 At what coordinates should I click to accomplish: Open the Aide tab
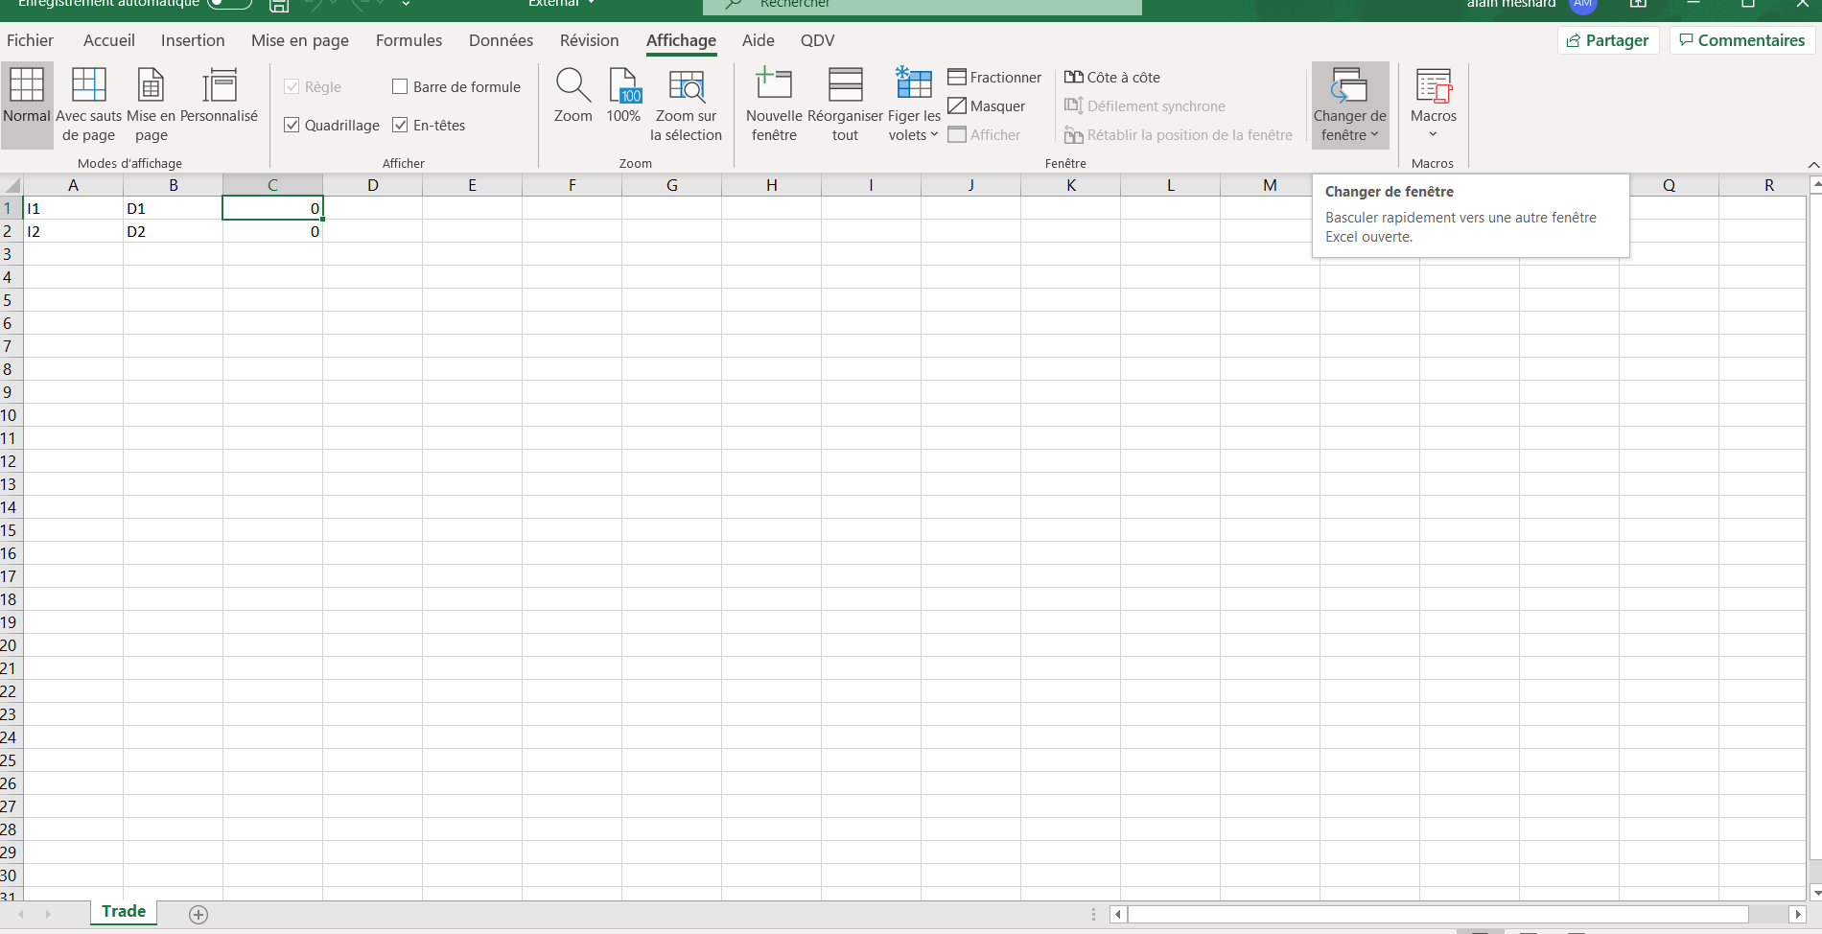(759, 40)
